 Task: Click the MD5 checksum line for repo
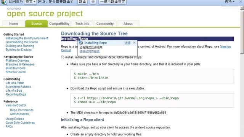(118, 113)
